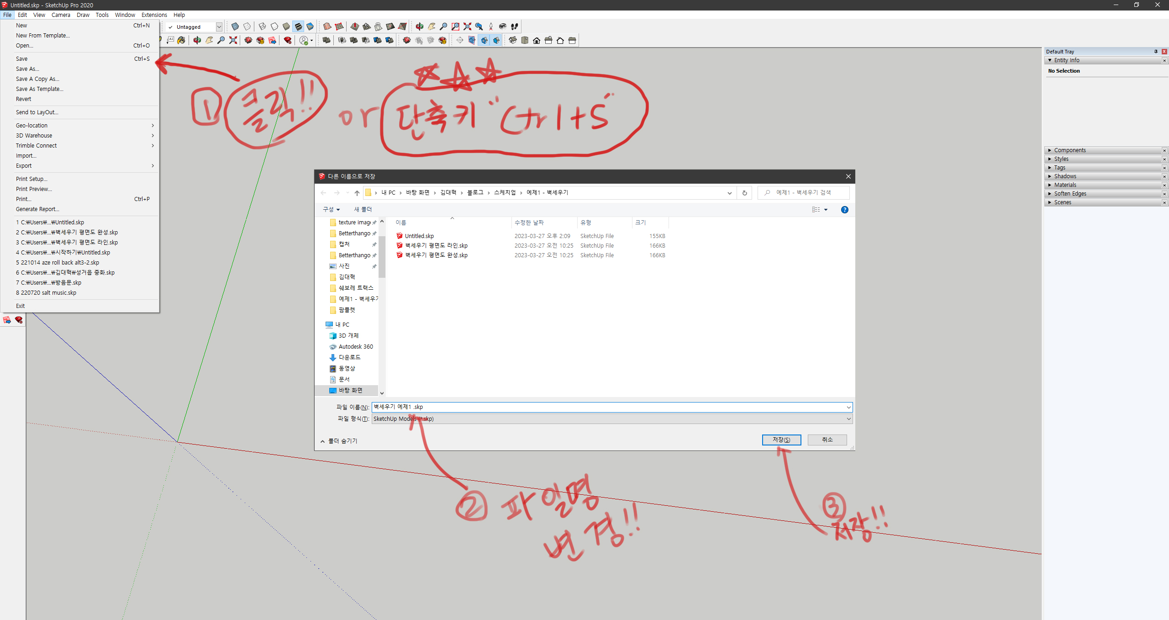Open the Extensions menu

[x=154, y=15]
